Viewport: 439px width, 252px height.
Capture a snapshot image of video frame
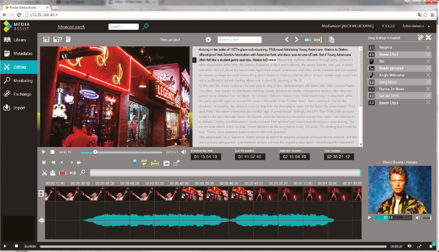(167, 163)
